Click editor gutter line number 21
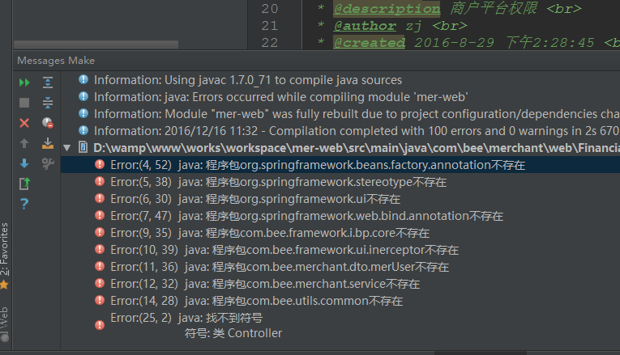This screenshot has height=355, width=620. tap(270, 26)
